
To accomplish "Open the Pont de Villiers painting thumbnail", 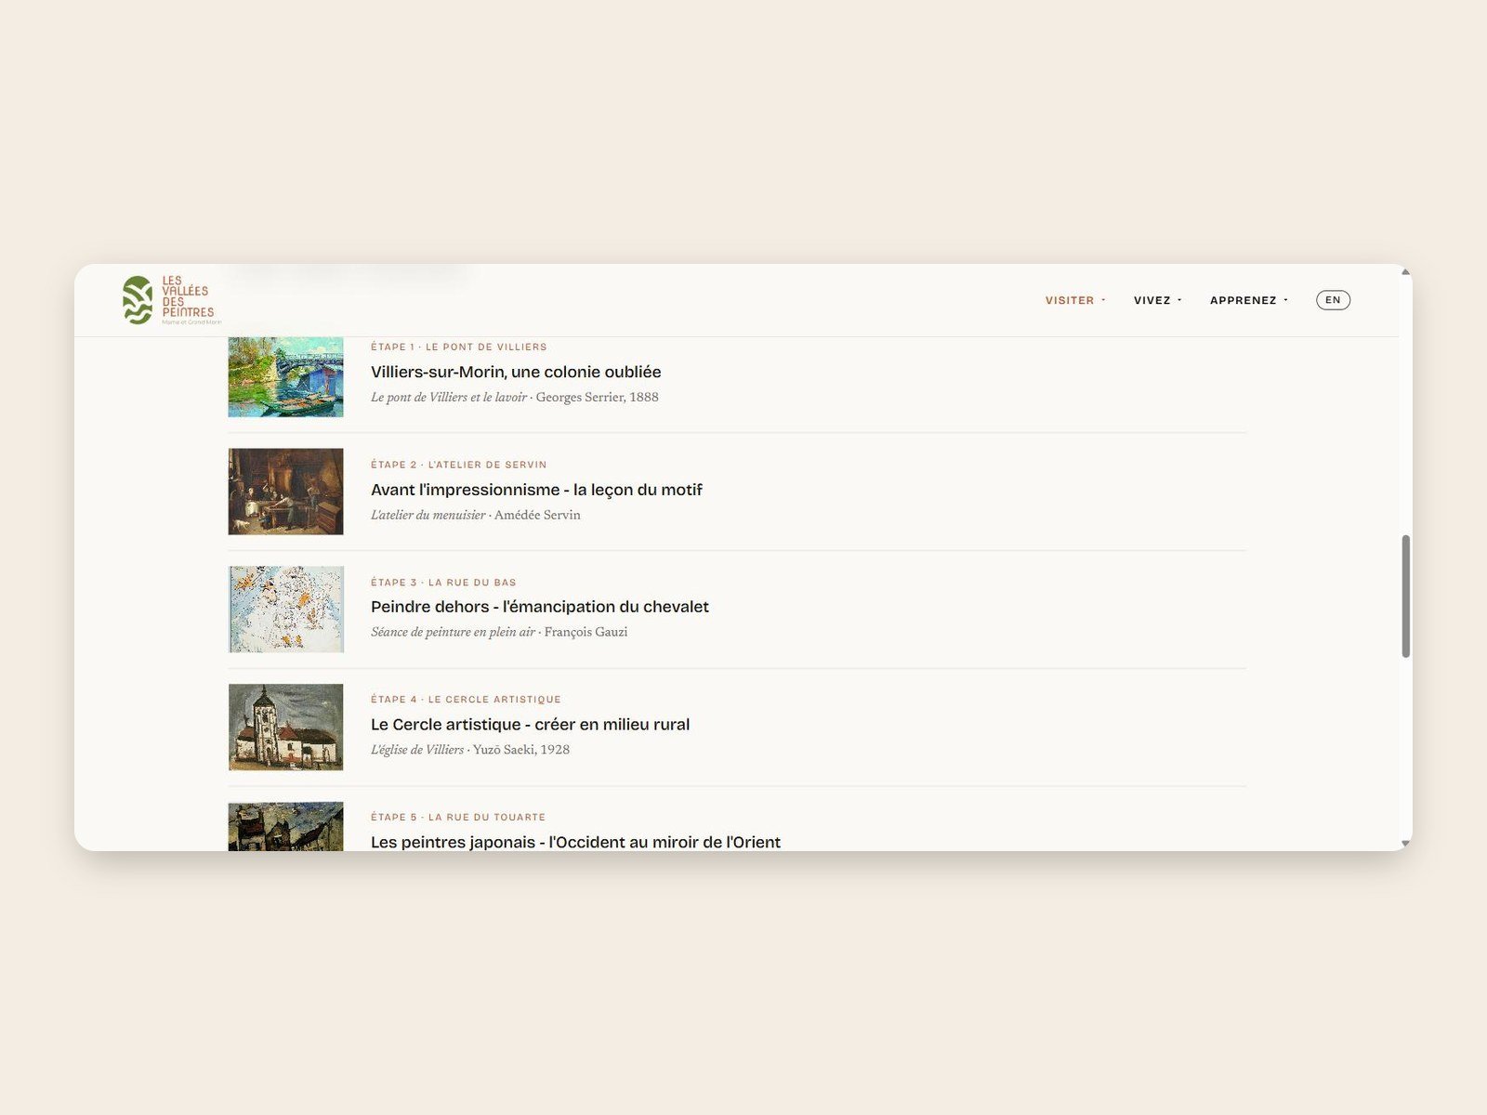I will [285, 377].
